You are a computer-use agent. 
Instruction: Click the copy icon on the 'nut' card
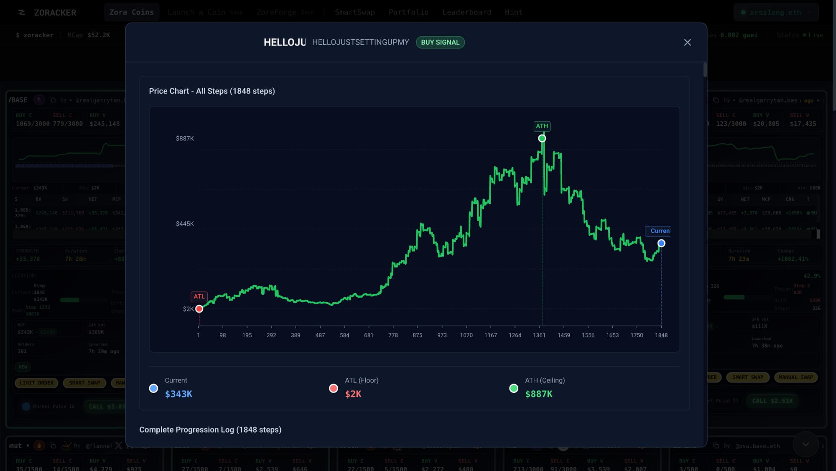(53, 446)
